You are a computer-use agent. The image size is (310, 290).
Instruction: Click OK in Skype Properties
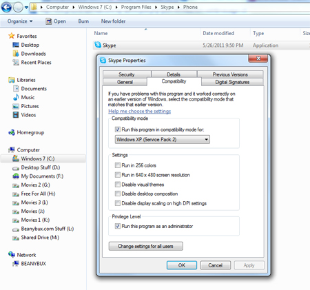click(x=182, y=265)
